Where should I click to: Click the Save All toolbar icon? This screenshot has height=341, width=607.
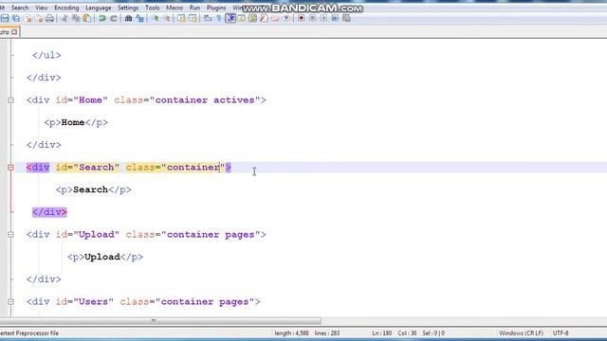point(16,18)
